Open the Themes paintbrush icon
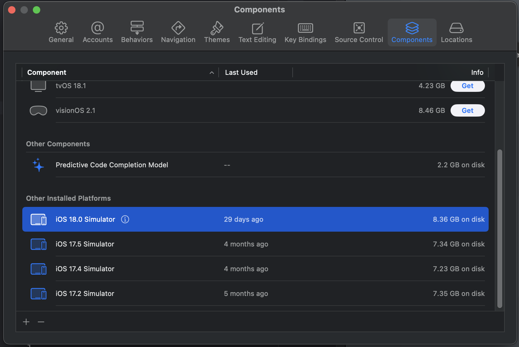 click(217, 28)
